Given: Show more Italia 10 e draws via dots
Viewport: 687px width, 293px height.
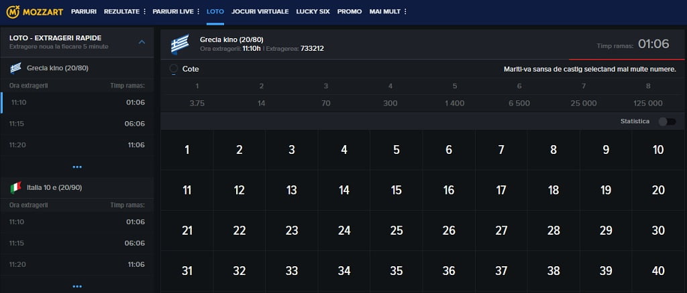Looking at the screenshot, I should [77, 286].
